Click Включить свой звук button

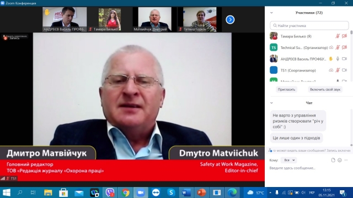click(x=325, y=89)
